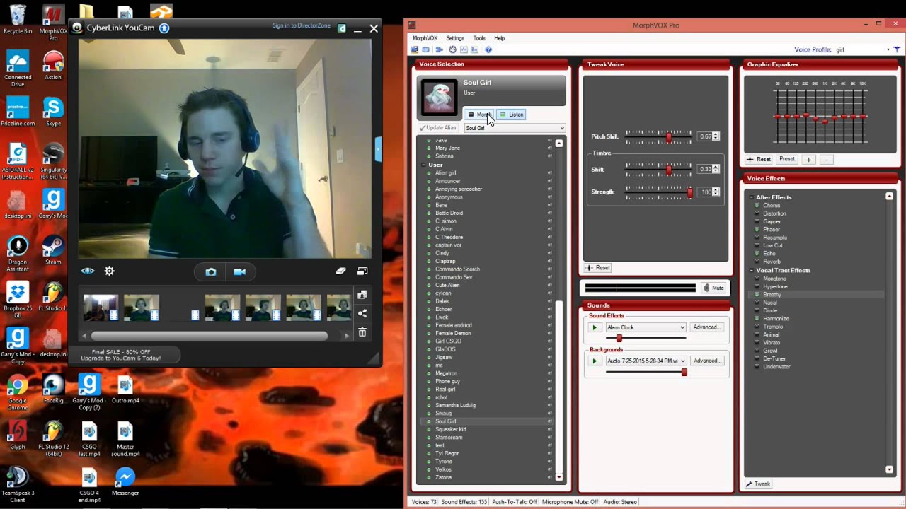Play the selected background audio
This screenshot has width=906, height=509.
(595, 361)
